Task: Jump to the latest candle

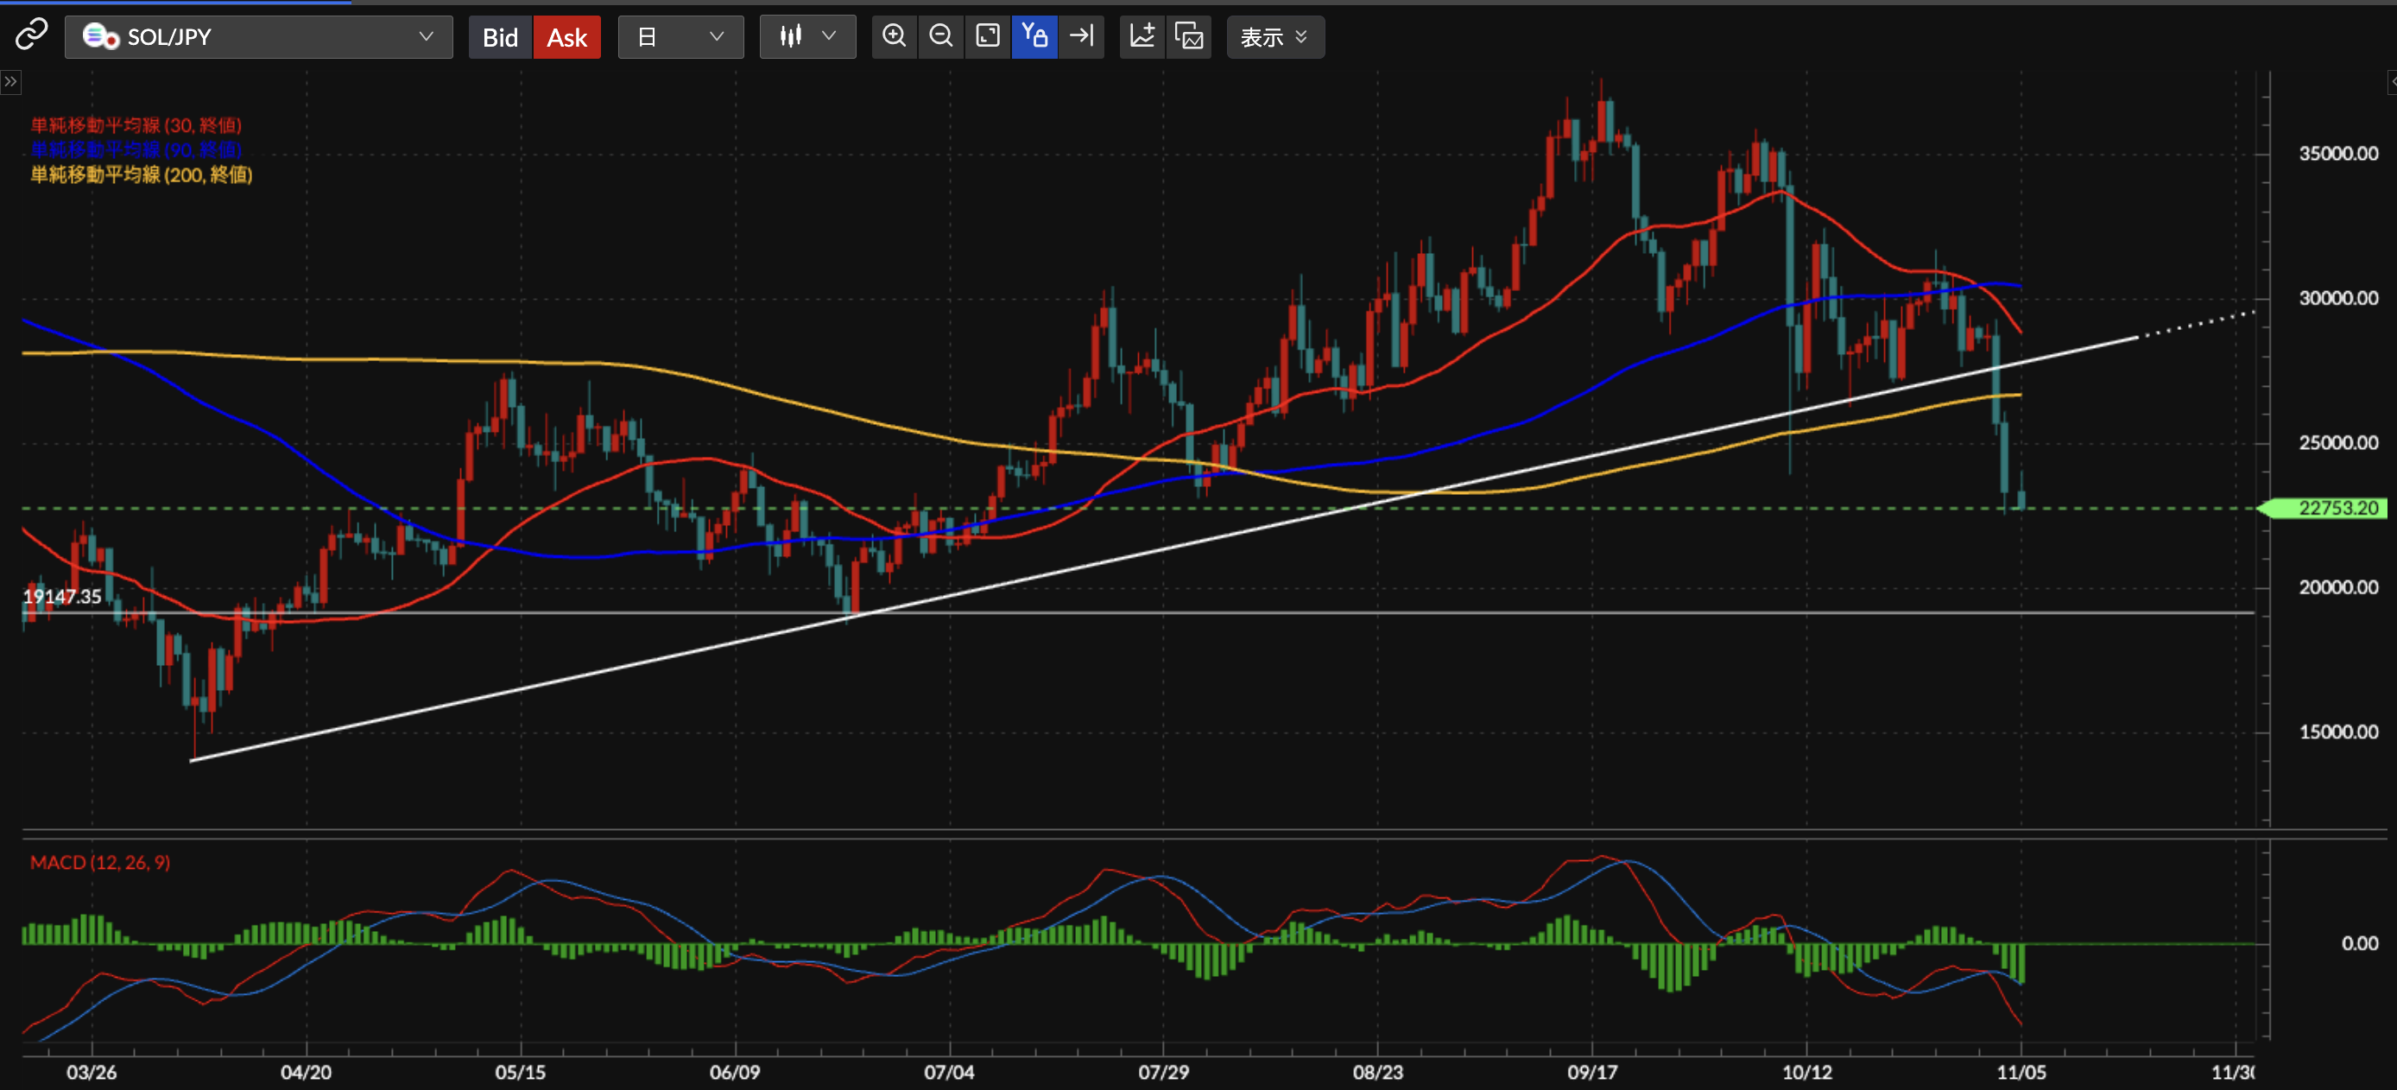Action: pos(1081,36)
